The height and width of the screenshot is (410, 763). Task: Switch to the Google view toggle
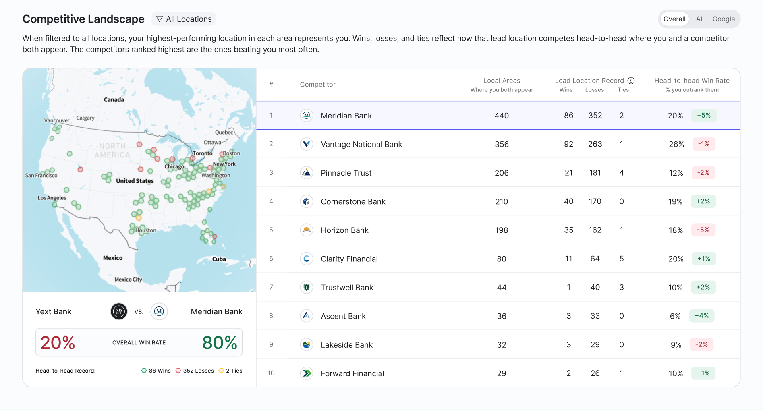(724, 19)
